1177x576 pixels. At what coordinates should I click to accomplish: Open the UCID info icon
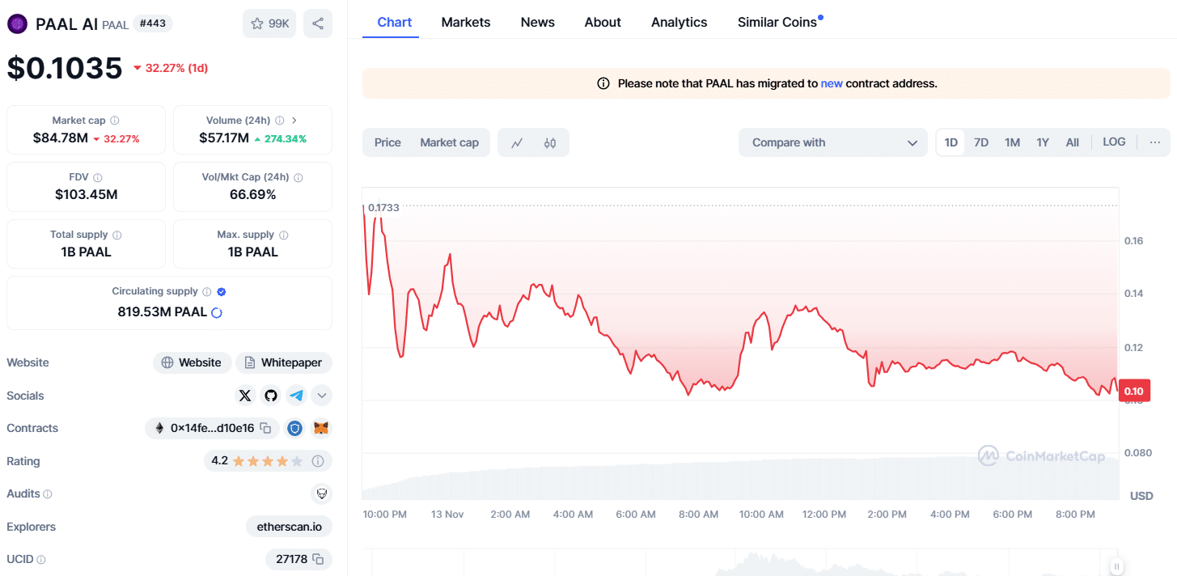click(41, 559)
